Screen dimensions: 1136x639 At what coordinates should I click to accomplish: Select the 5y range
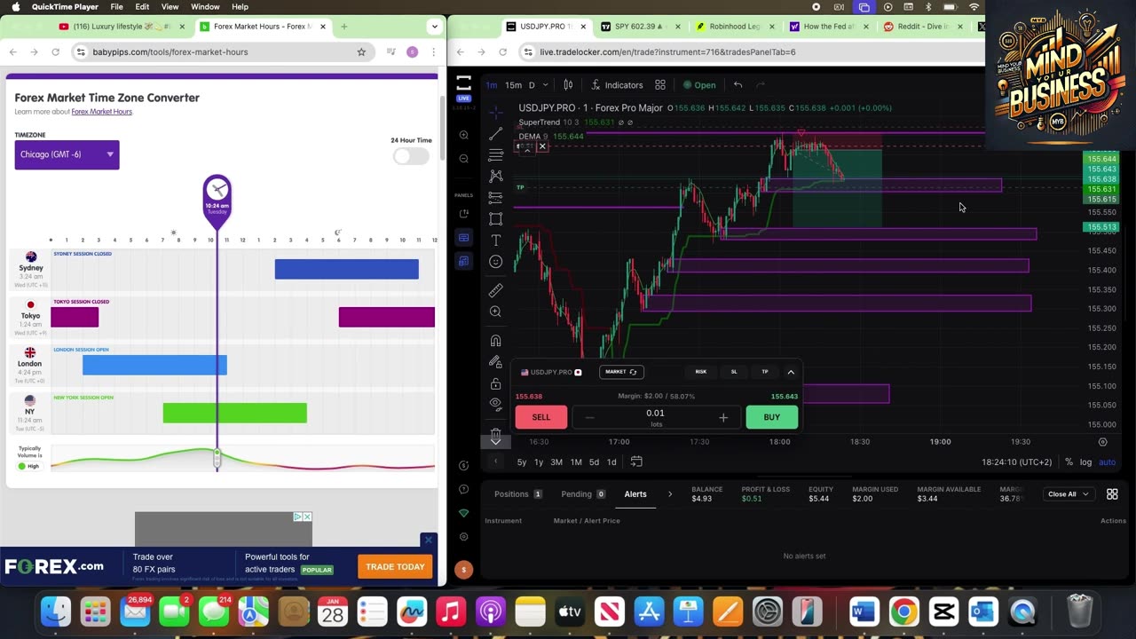[x=522, y=462]
